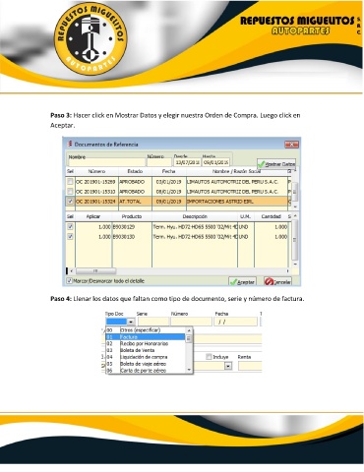Check the OC 201901-15289 row checkbox
This screenshot has height=472, width=364.
70,181
